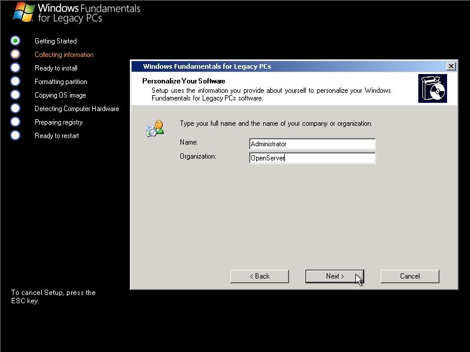The image size is (470, 352).
Task: Click the dialog title bar text
Action: coord(207,66)
